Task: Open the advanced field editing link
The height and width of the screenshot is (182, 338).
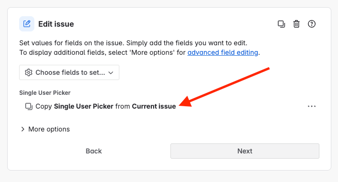Action: [222, 52]
